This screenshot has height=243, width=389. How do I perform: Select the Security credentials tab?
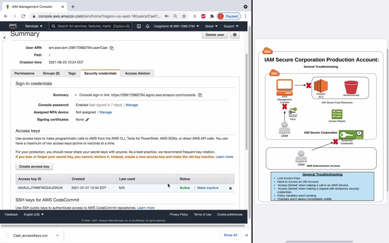(100, 73)
